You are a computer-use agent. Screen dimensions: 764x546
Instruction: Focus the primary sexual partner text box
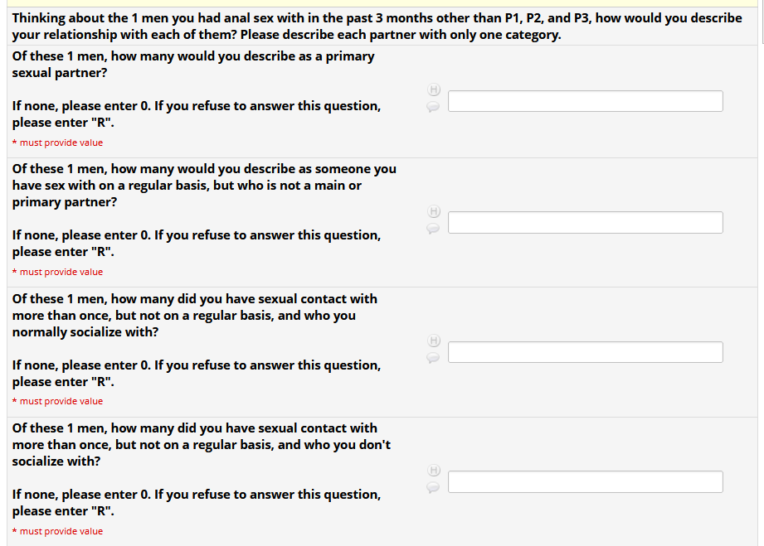585,101
